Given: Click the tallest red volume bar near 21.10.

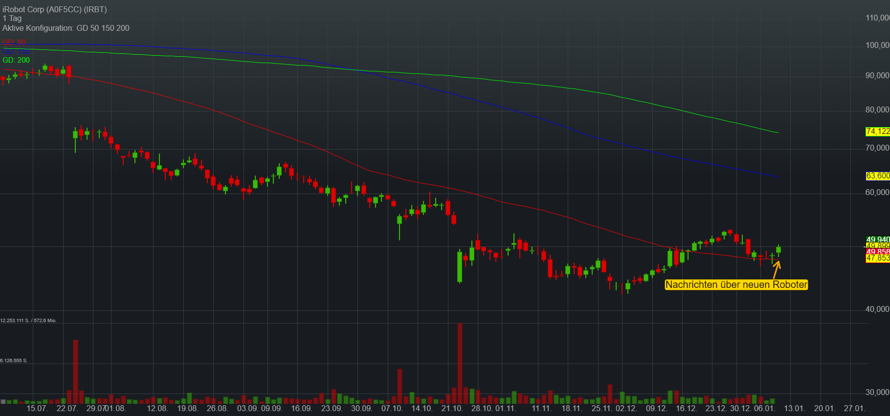Looking at the screenshot, I should pyautogui.click(x=460, y=363).
